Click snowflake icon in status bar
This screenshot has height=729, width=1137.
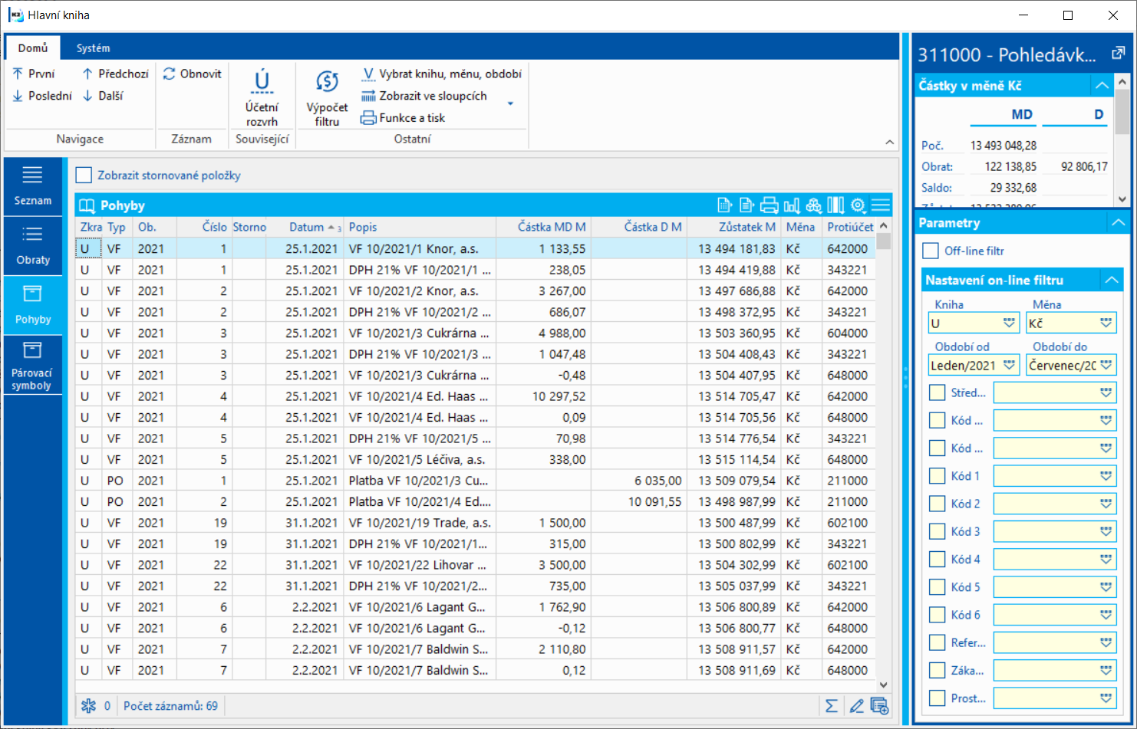click(x=89, y=706)
